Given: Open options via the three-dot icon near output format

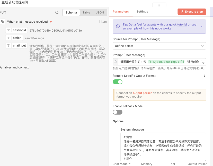Looking at the screenshot, I should click(x=205, y=76).
